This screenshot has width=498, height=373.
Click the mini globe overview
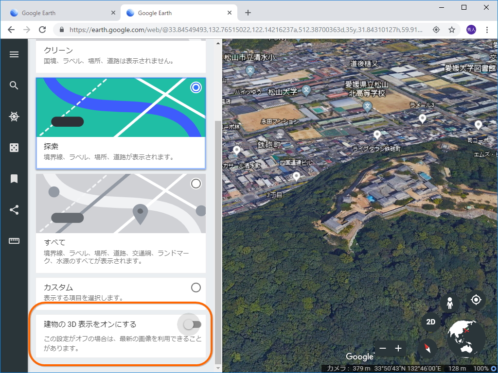tap(466, 339)
